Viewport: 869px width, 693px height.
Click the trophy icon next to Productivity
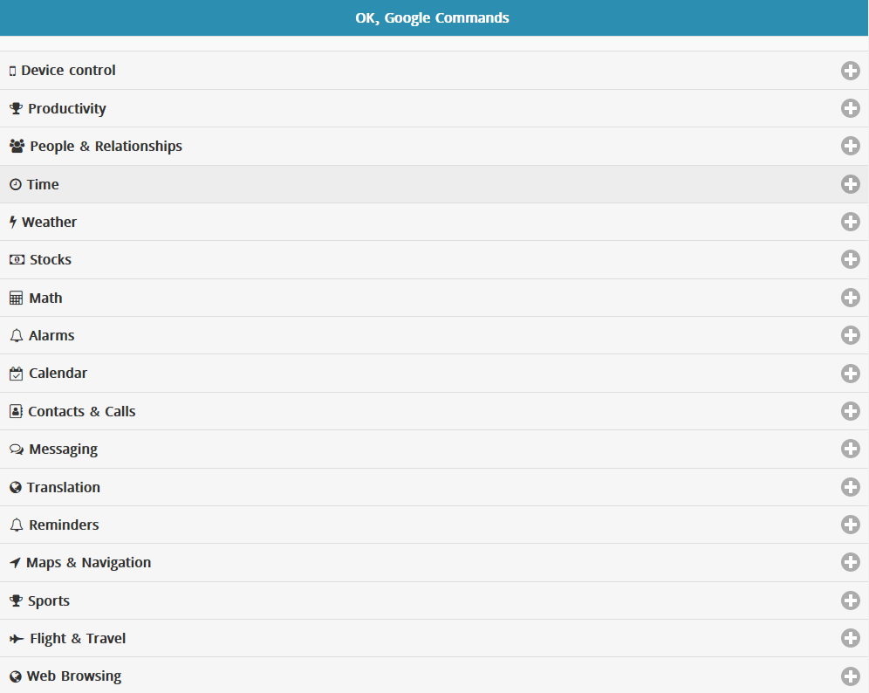16,108
